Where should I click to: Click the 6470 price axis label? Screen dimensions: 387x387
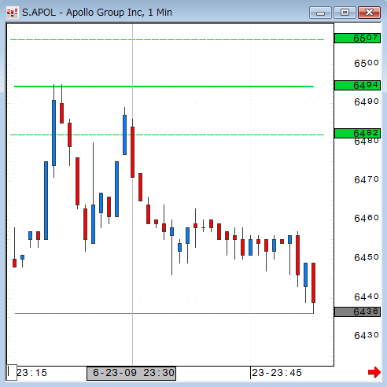pos(367,179)
